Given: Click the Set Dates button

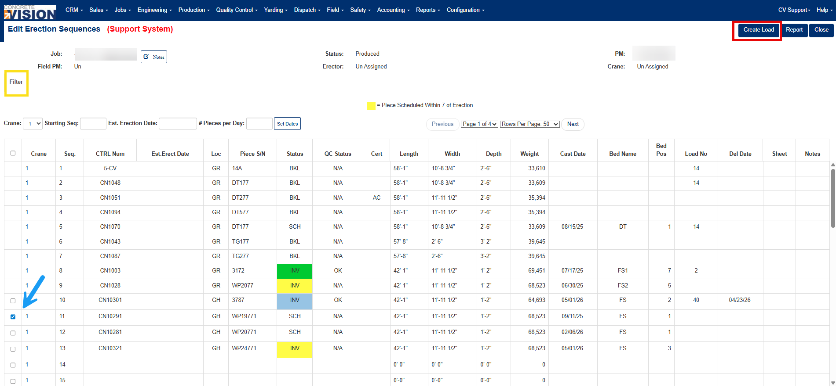Looking at the screenshot, I should pyautogui.click(x=287, y=124).
